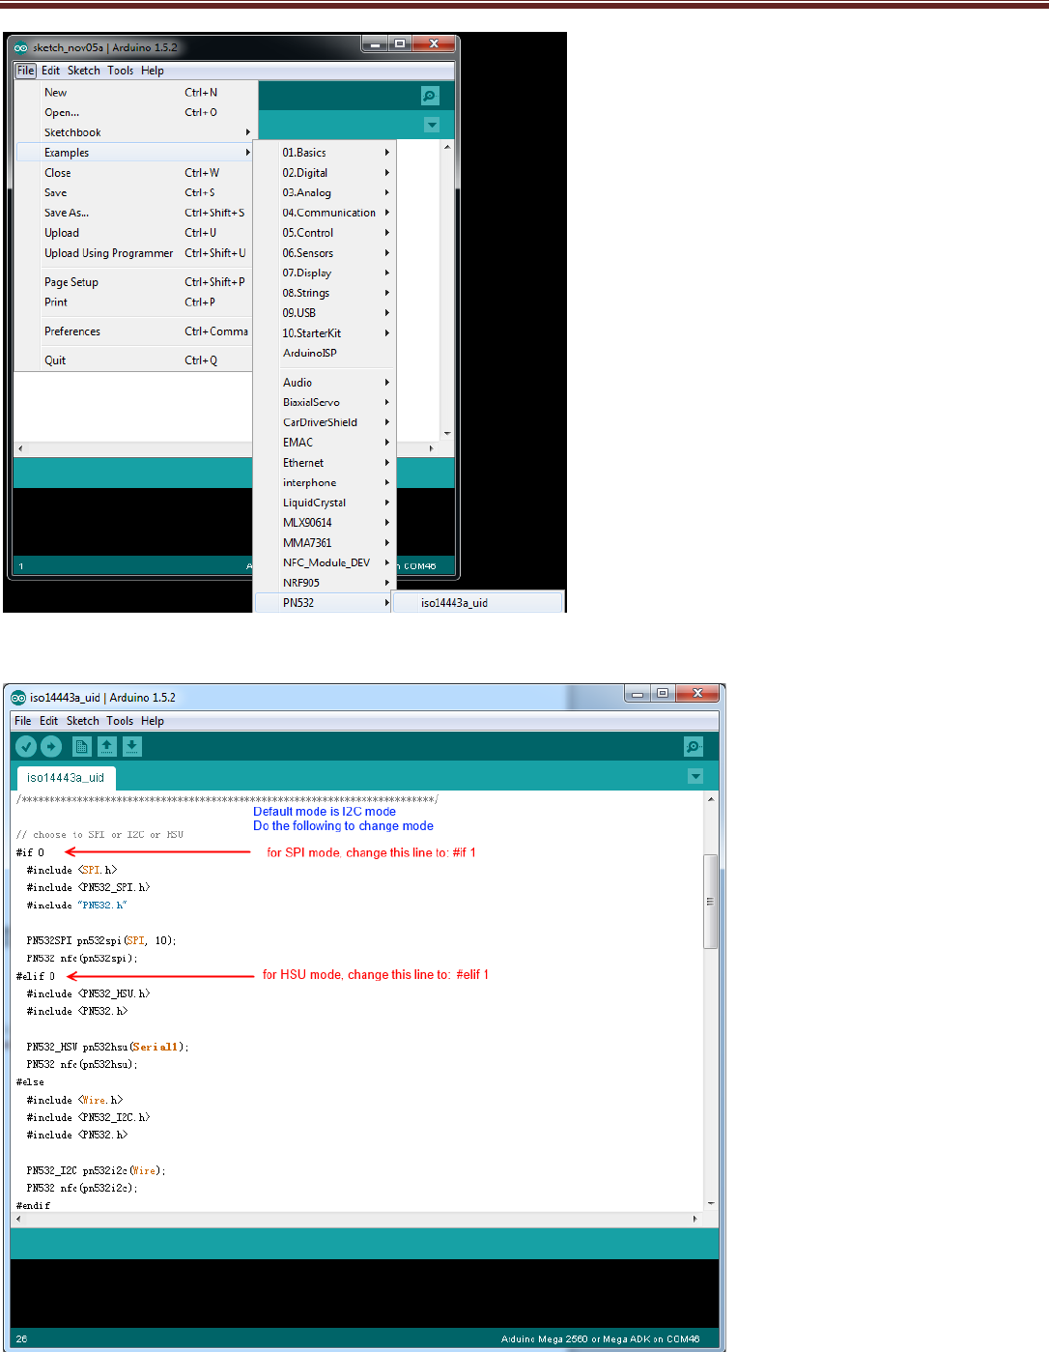Open the iso14443a_uid example sketch
This screenshot has width=1049, height=1352.
pos(479,603)
